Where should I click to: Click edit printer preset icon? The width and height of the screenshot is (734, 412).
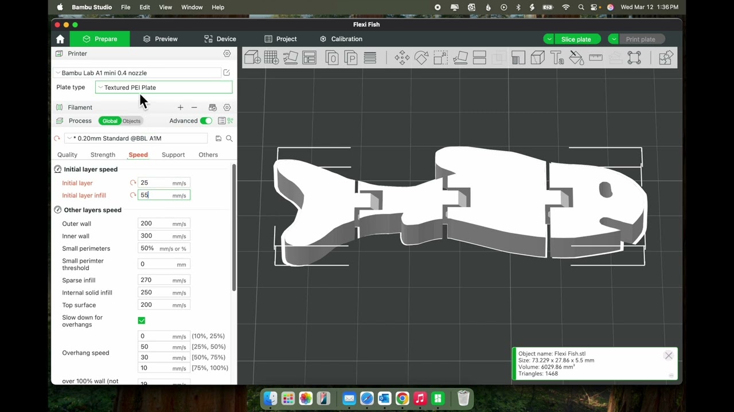(x=227, y=73)
